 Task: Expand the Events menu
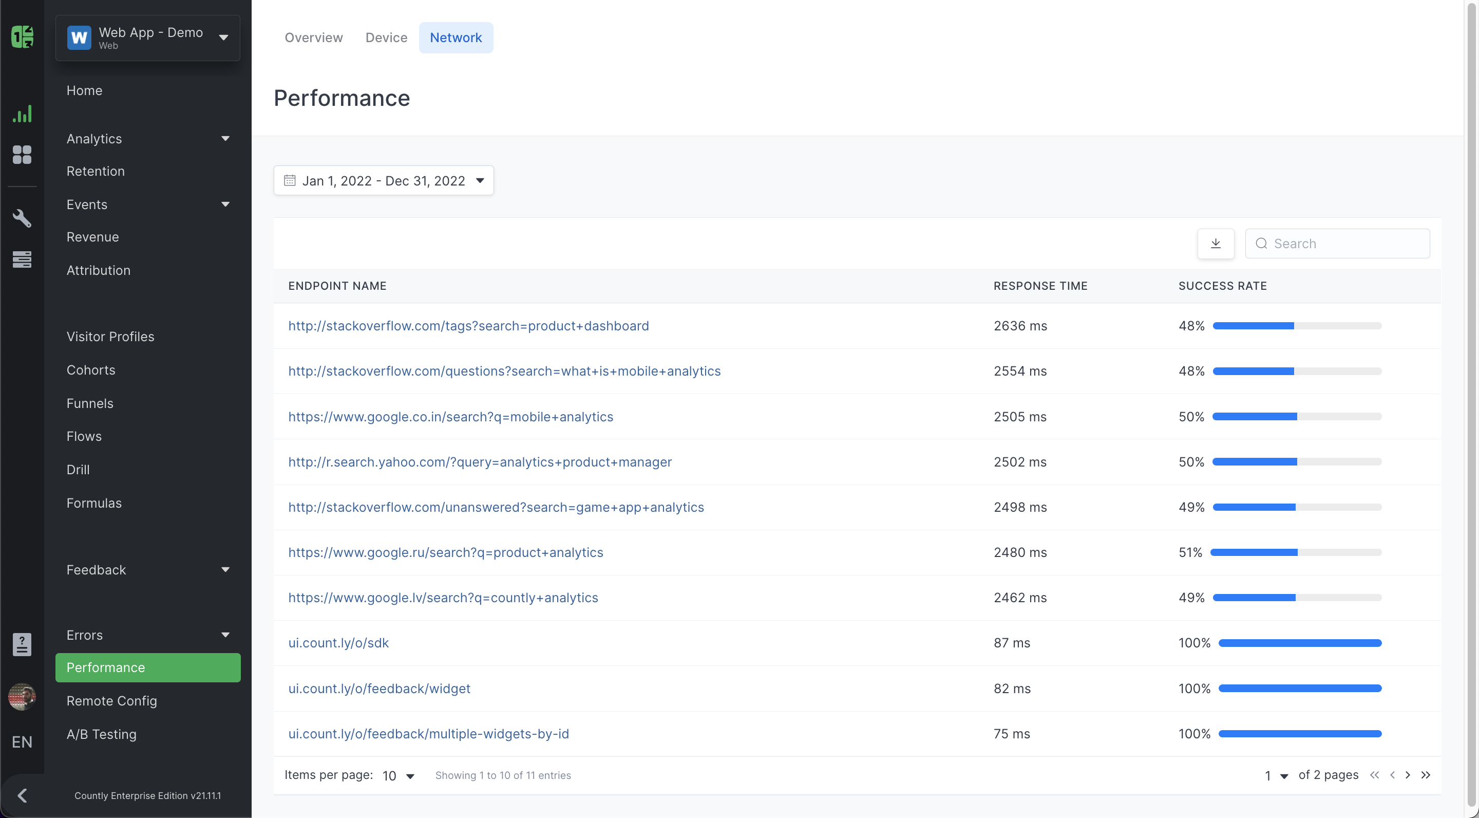point(147,204)
